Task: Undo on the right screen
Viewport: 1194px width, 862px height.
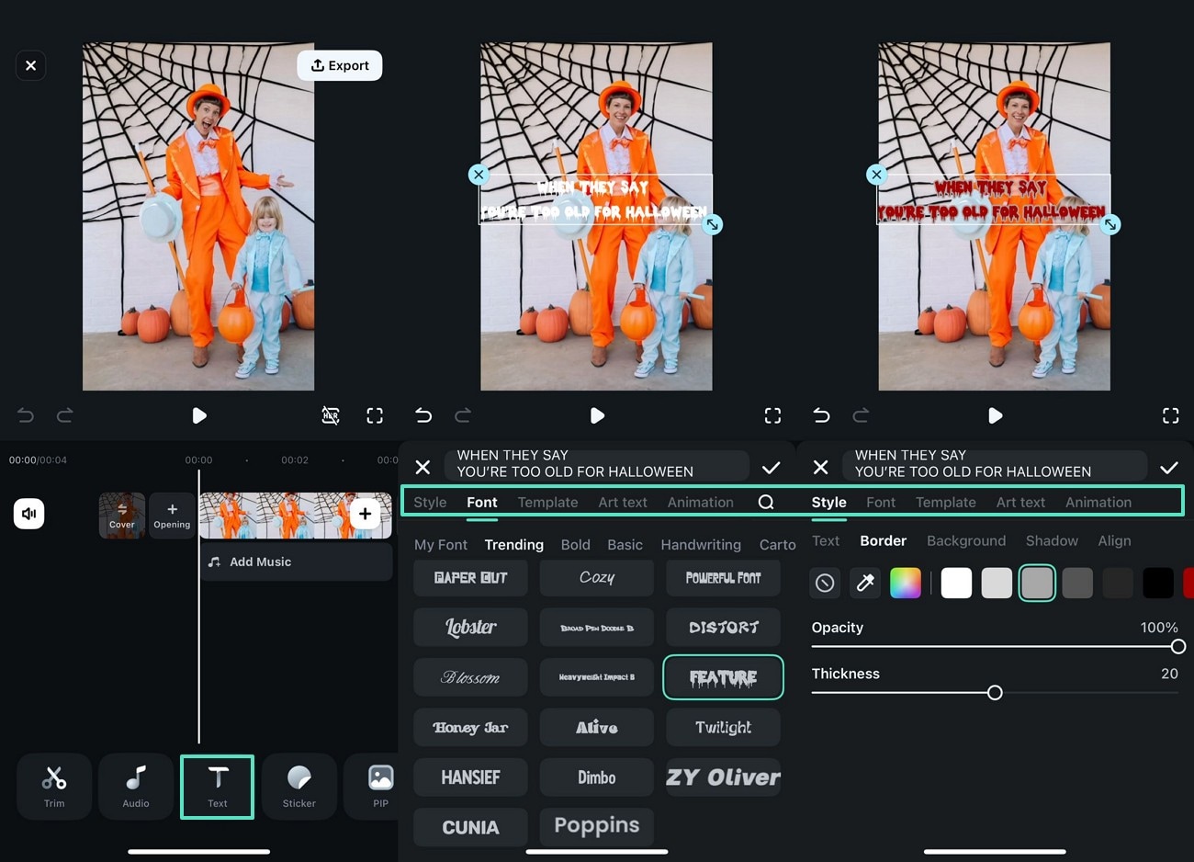Action: (821, 415)
